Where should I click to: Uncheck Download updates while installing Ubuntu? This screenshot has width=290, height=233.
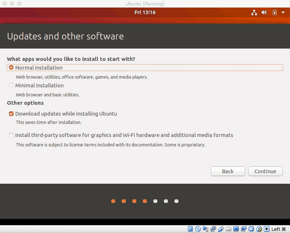tap(11, 114)
